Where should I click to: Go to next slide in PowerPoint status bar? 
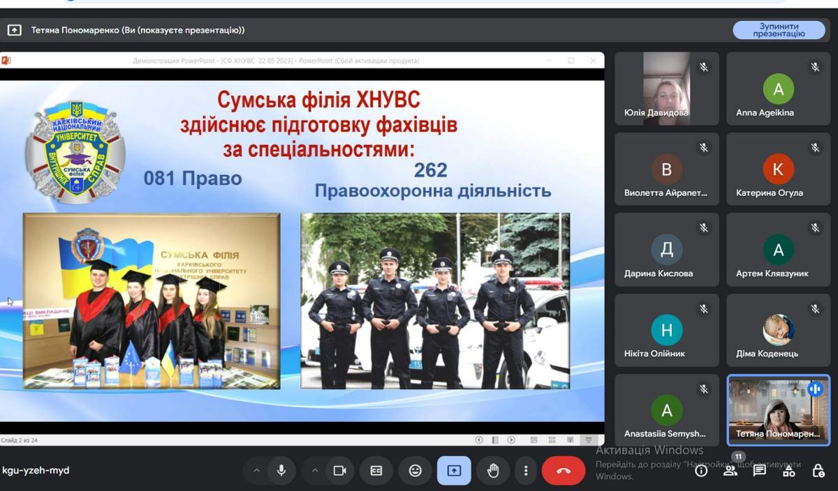(511, 440)
